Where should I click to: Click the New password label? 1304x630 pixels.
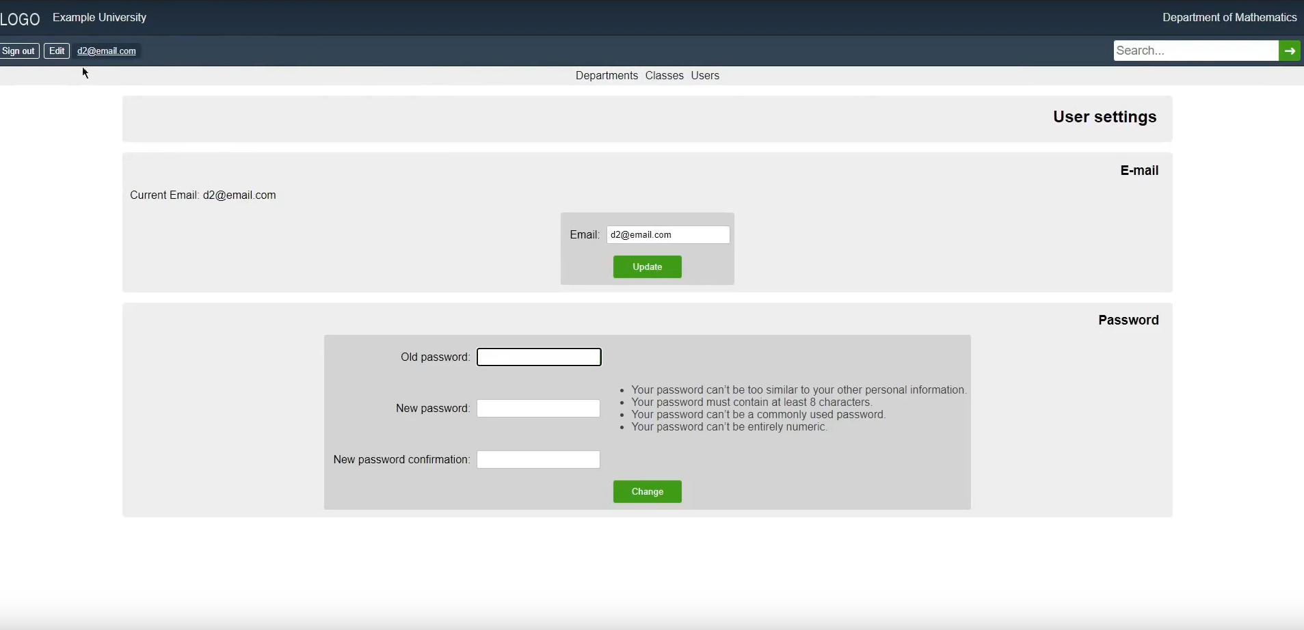pos(433,409)
